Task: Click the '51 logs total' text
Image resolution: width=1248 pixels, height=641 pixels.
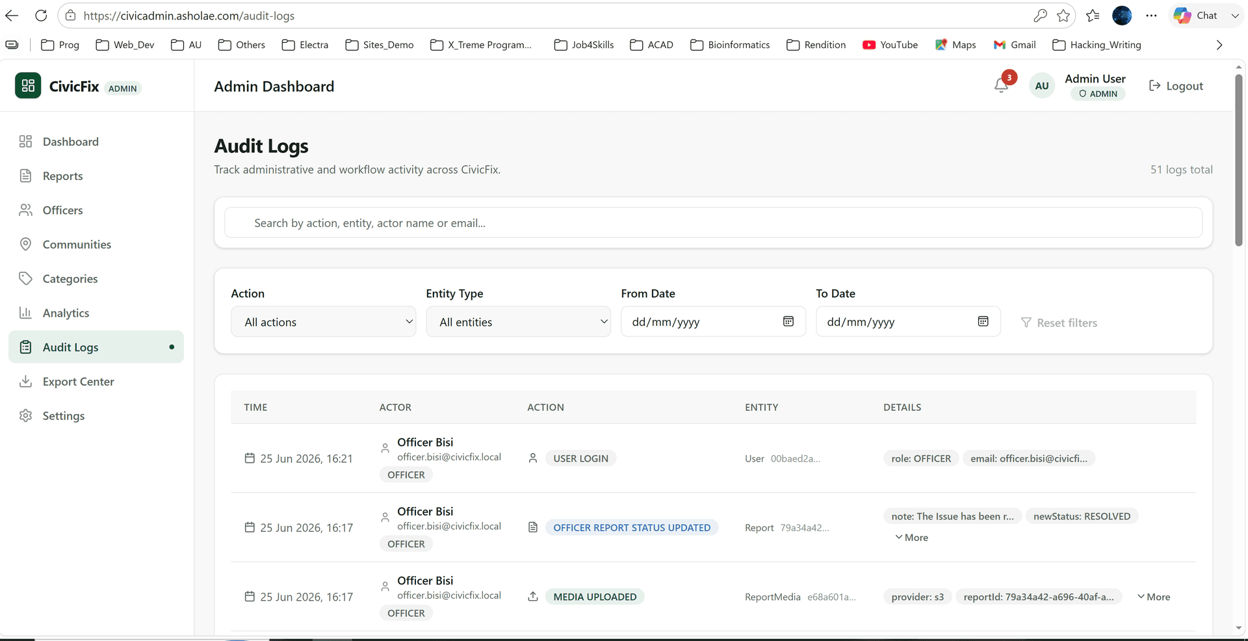Action: click(x=1181, y=170)
